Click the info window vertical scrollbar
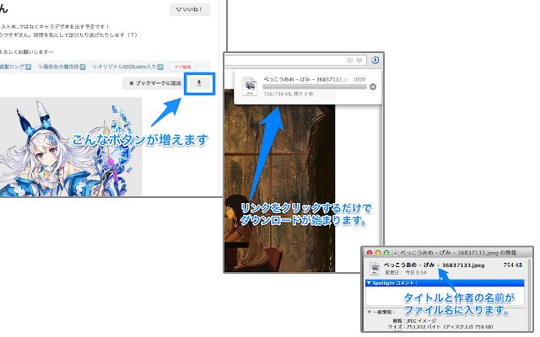 528,294
